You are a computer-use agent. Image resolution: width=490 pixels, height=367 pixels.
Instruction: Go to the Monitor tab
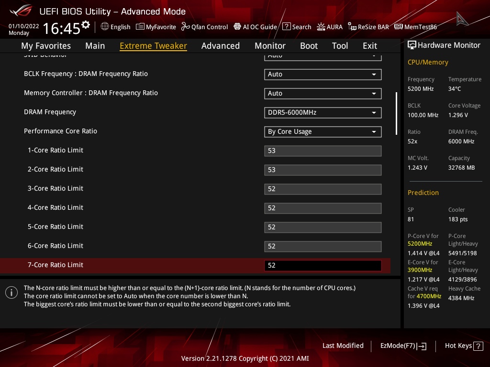(270, 46)
